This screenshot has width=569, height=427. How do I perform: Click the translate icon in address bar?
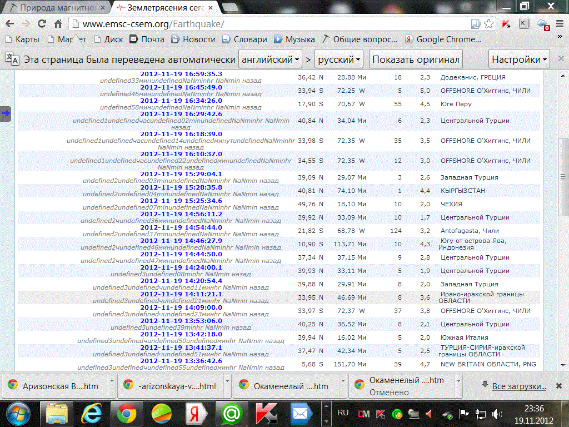[x=476, y=24]
